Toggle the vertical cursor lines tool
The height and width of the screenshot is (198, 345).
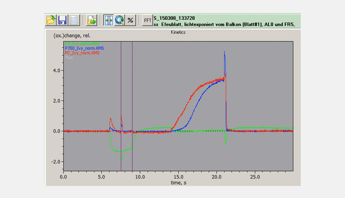point(108,20)
